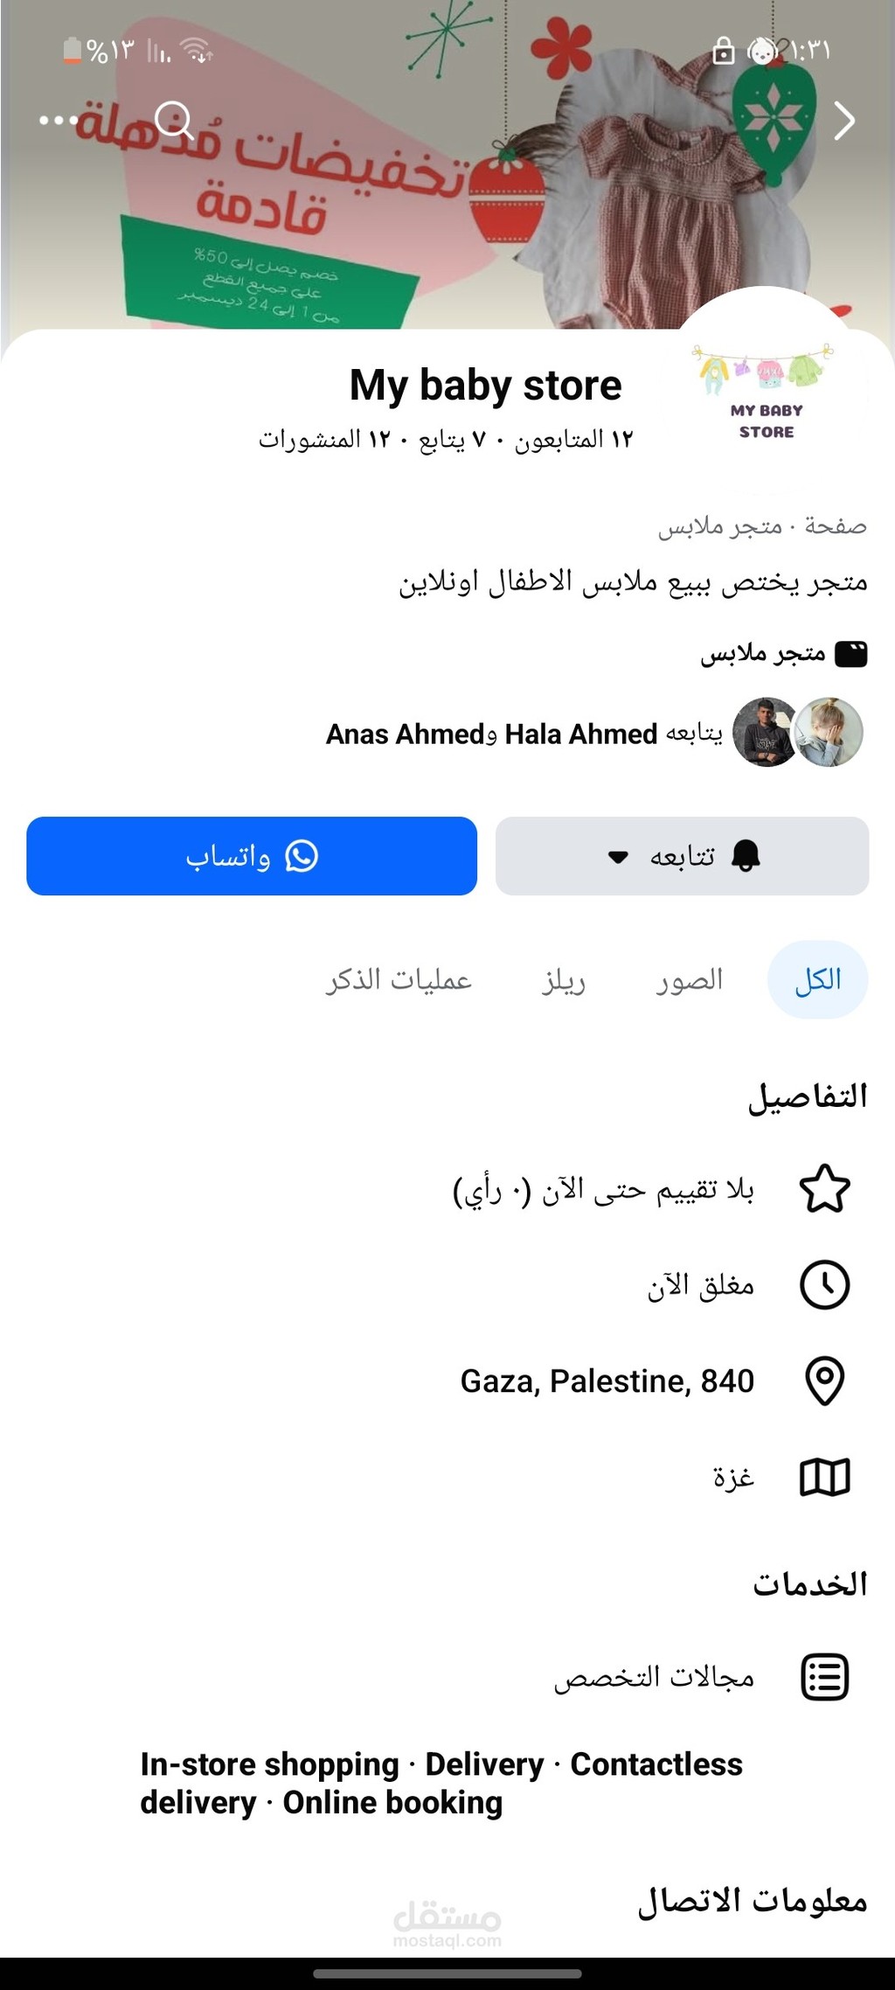Select the الكل tab

tap(817, 980)
